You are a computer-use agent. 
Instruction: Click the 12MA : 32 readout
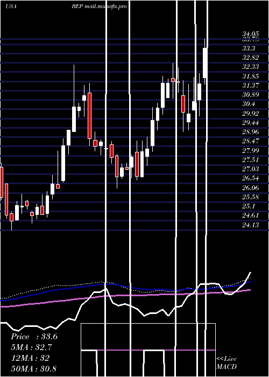click(x=30, y=358)
